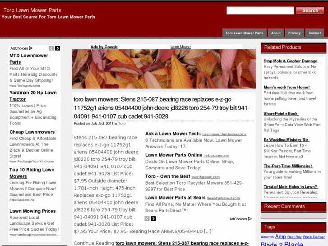Click next arrow under center ad block
328x246 pixels.
coord(153,218)
